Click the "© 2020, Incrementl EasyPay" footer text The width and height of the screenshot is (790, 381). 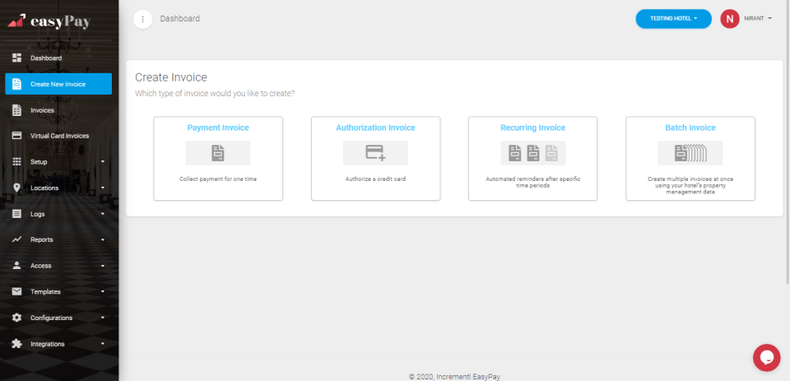[x=454, y=376]
